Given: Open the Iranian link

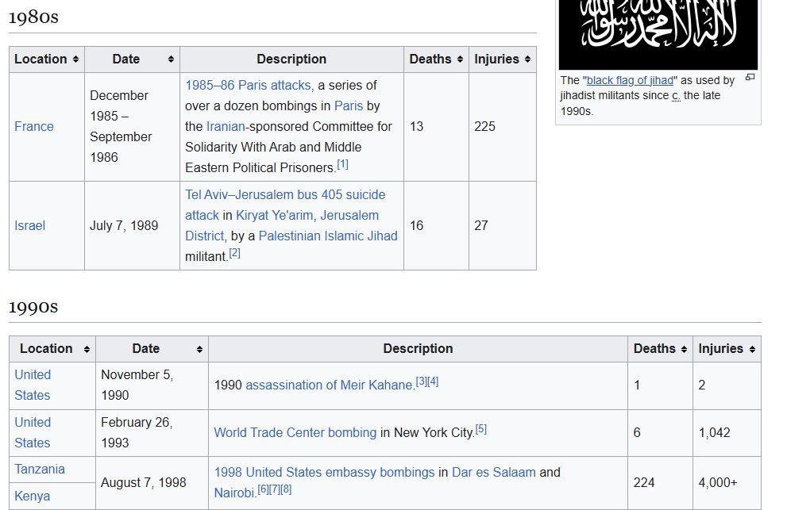Looking at the screenshot, I should coord(226,126).
